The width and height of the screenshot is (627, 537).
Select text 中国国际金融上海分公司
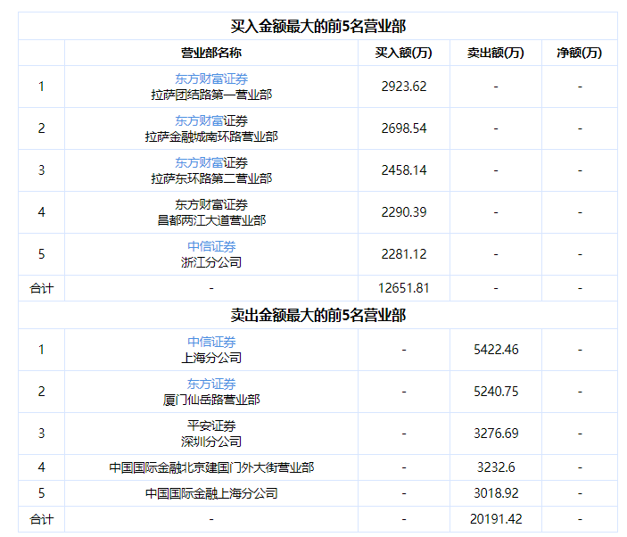click(x=211, y=493)
